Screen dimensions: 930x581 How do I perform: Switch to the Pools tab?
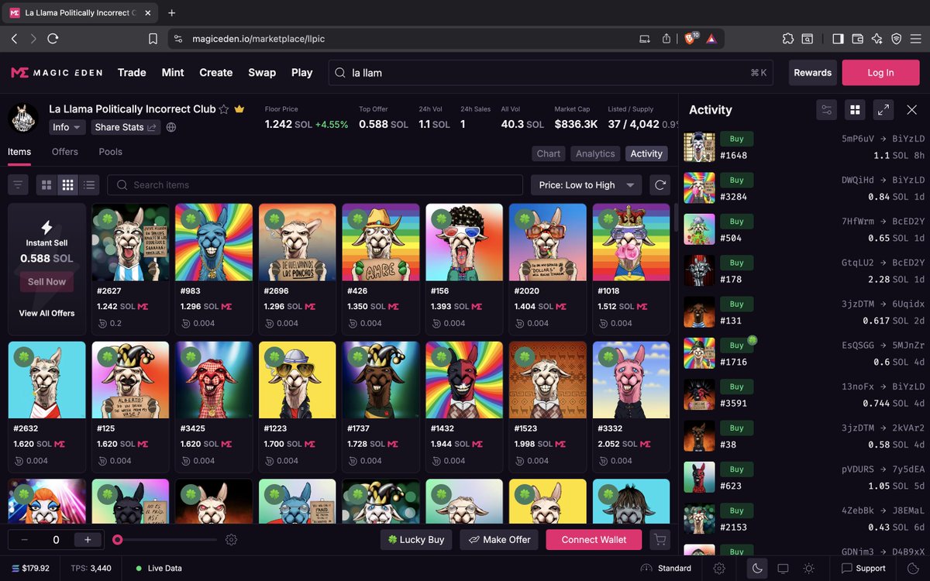(x=110, y=152)
